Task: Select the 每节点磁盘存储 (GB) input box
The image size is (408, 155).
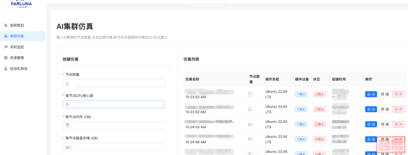Action: tap(113, 147)
